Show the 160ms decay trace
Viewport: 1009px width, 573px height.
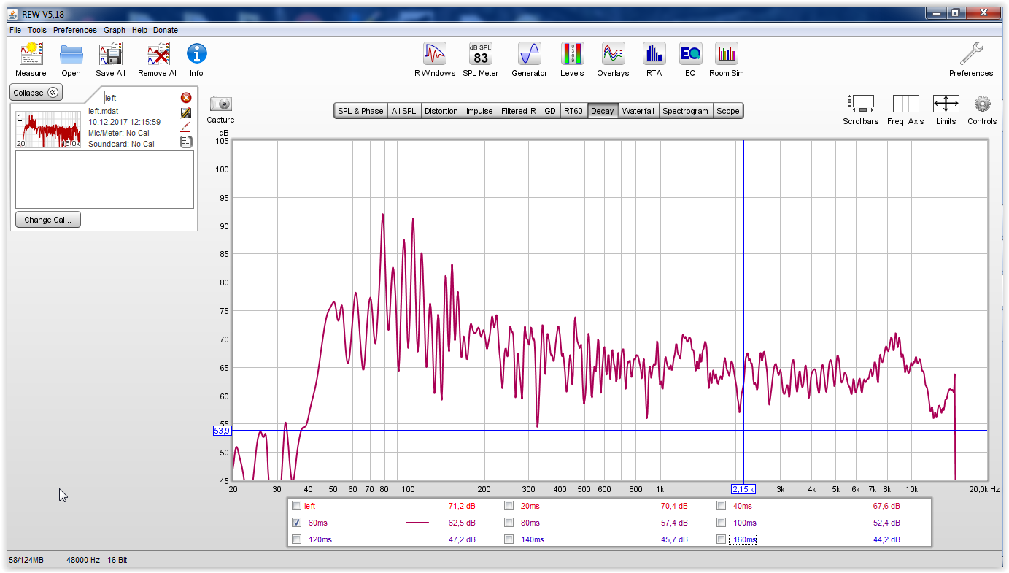click(721, 539)
